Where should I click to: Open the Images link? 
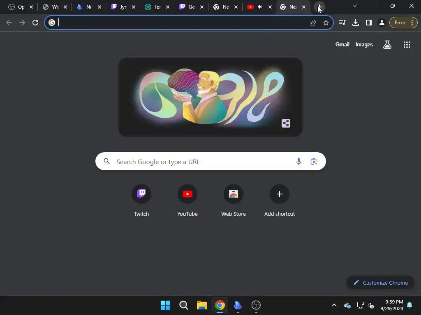click(x=364, y=44)
